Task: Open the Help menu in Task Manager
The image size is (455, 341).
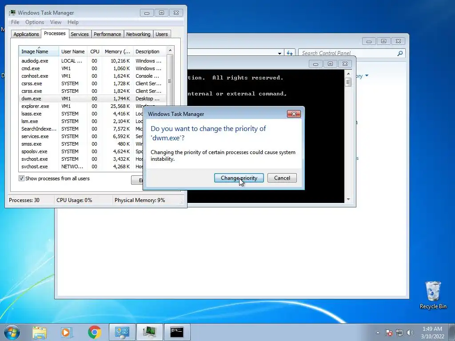Action: point(73,22)
